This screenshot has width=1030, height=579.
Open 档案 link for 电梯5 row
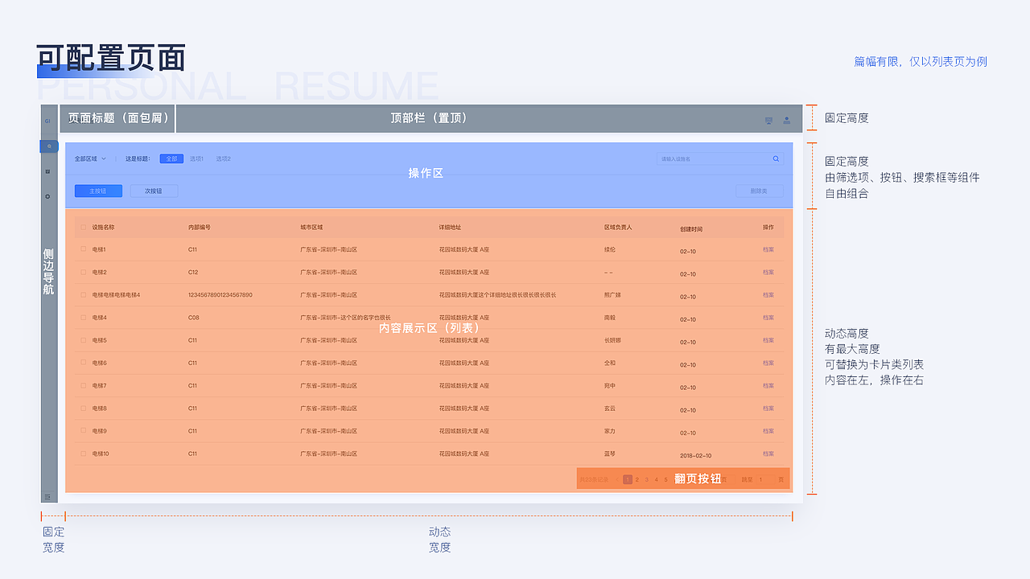[768, 340]
